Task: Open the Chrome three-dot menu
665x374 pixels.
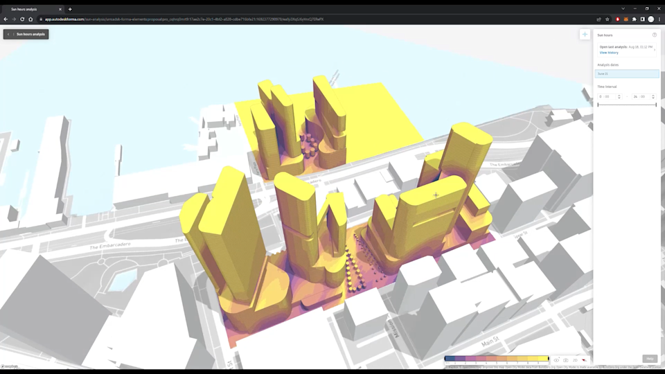Action: coord(659,19)
